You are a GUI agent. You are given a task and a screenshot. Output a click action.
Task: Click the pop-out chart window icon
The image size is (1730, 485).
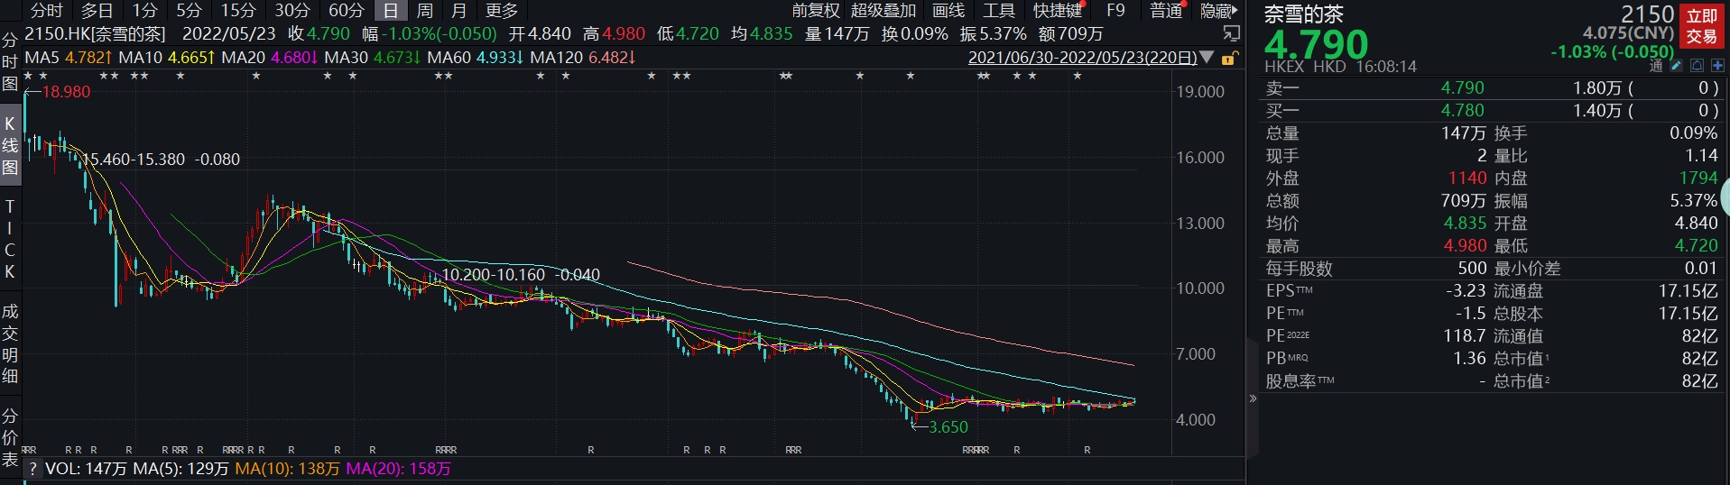1231,33
